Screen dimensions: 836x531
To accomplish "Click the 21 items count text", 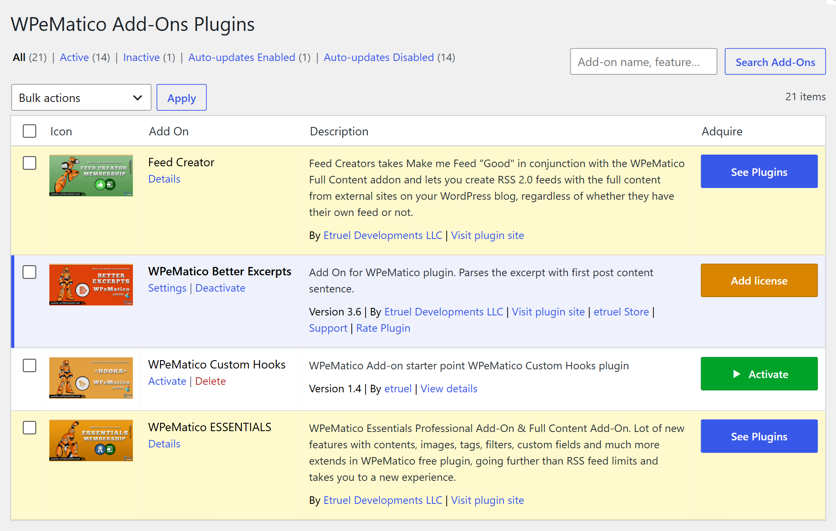I will point(806,97).
